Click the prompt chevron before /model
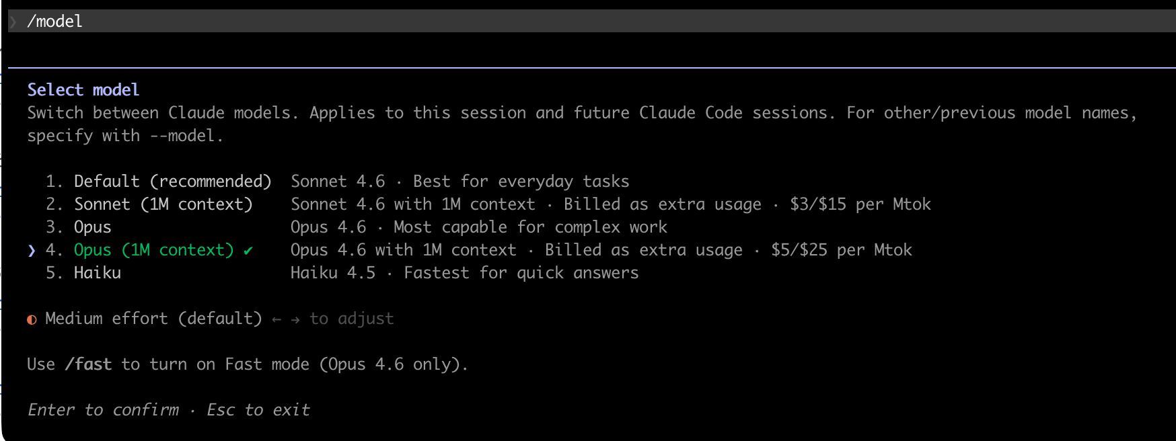Screen dimensions: 1176x441 tap(13, 22)
